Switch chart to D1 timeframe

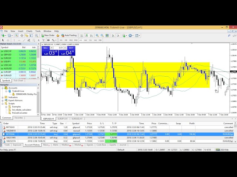pyautogui.click(x=90, y=40)
